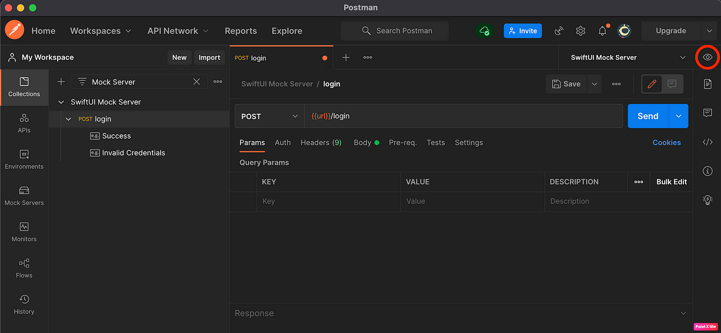This screenshot has width=721, height=333.
Task: Open the code snippet icon
Action: pyautogui.click(x=708, y=142)
